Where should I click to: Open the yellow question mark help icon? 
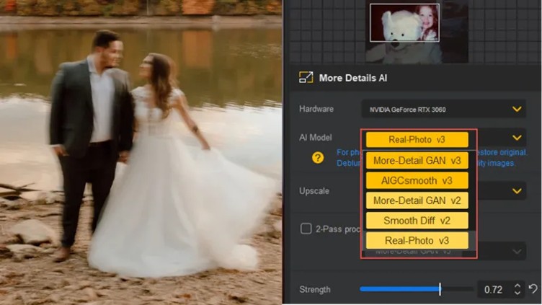[318, 158]
